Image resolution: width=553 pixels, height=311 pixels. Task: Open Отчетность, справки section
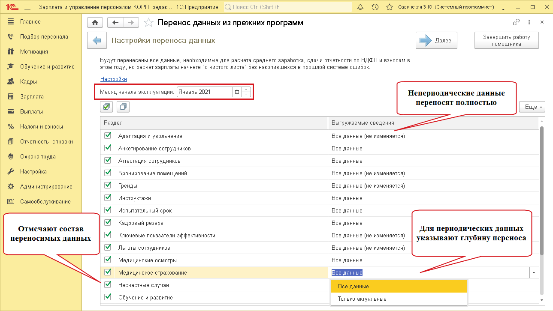click(x=46, y=141)
